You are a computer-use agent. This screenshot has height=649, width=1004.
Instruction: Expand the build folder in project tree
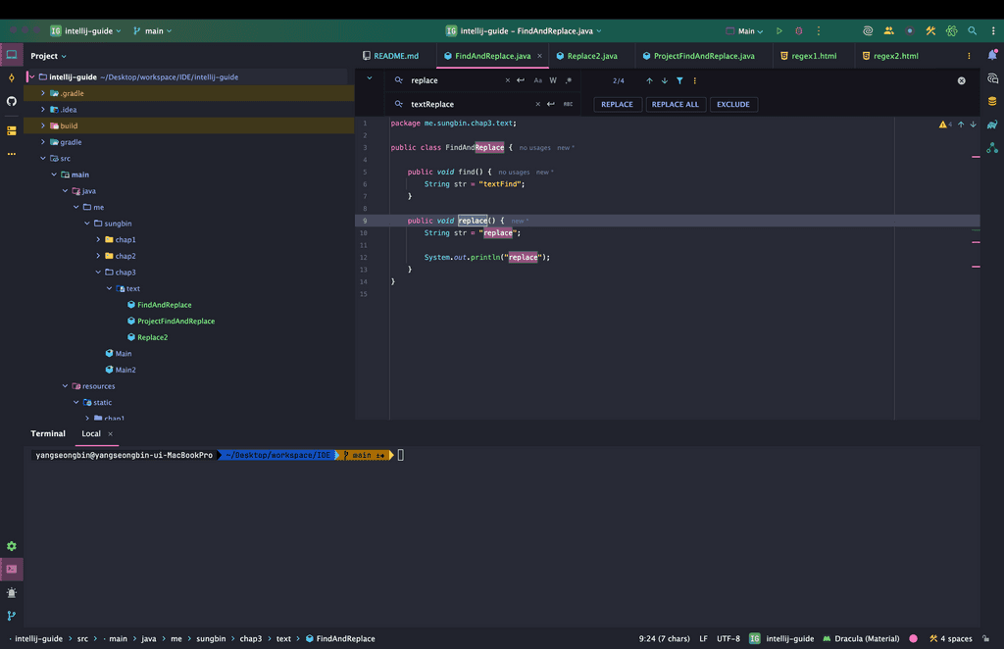43,125
